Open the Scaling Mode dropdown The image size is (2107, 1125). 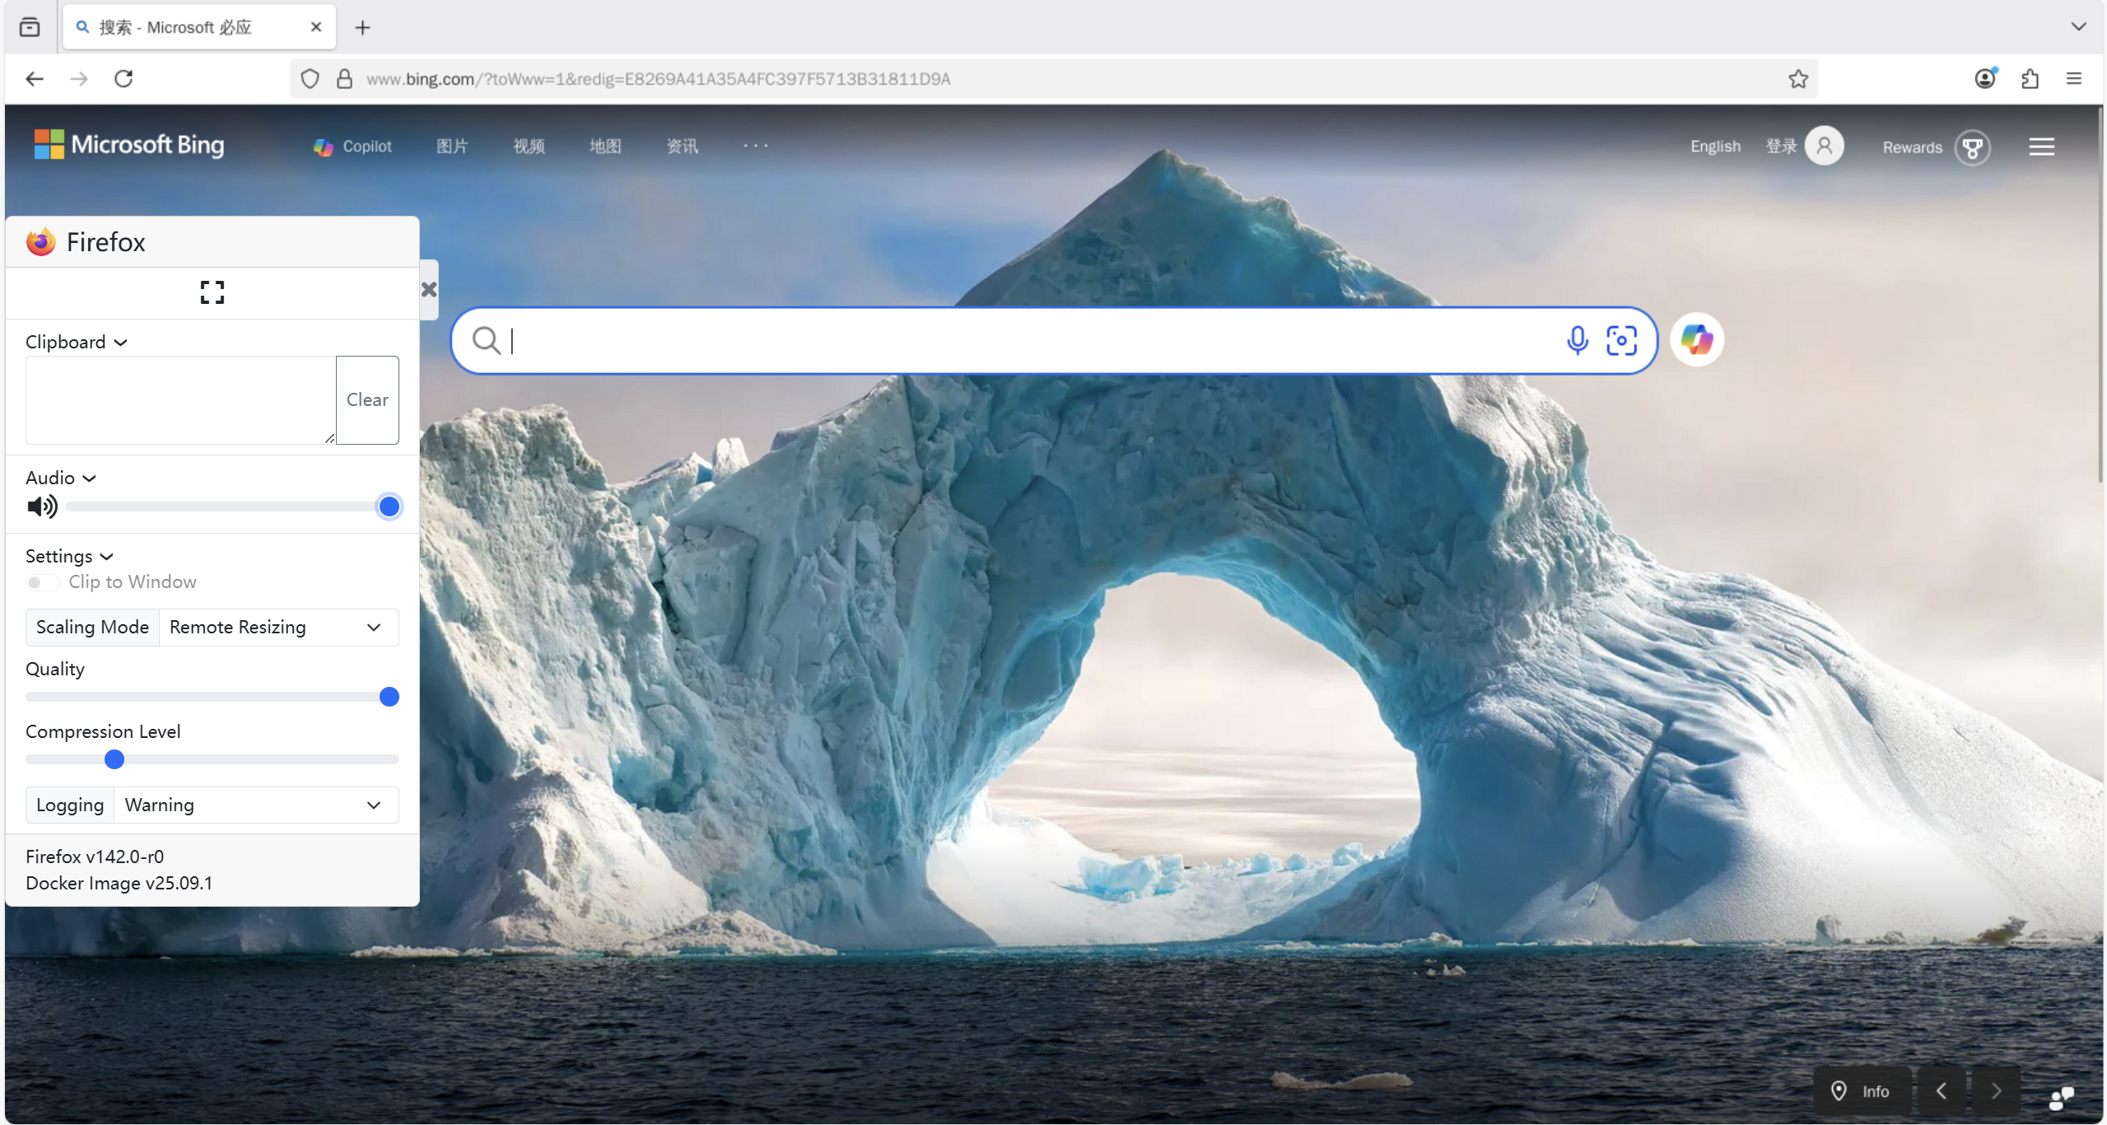point(277,627)
